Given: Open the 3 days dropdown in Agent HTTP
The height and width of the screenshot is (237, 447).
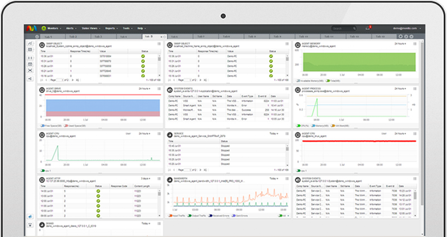Looking at the screenshot, I should 146,178.
